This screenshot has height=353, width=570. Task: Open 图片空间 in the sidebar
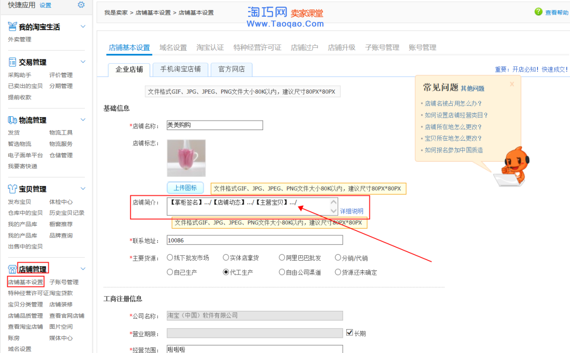click(61, 327)
